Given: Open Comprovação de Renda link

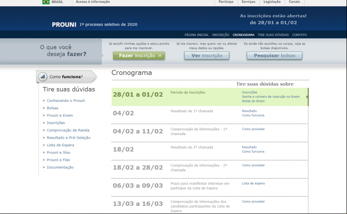Looking at the screenshot, I should 68,130.
